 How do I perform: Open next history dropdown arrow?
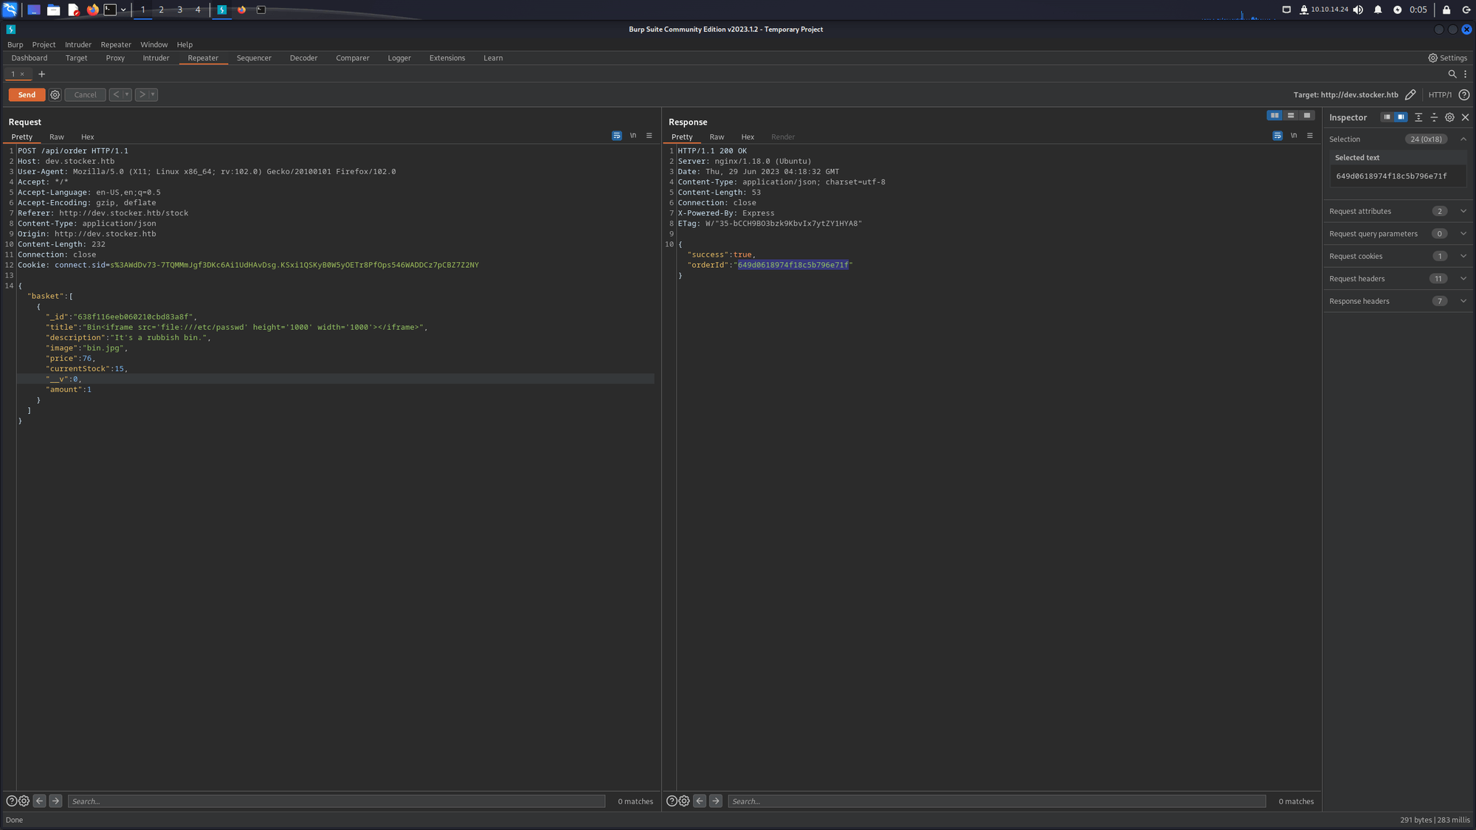click(153, 94)
